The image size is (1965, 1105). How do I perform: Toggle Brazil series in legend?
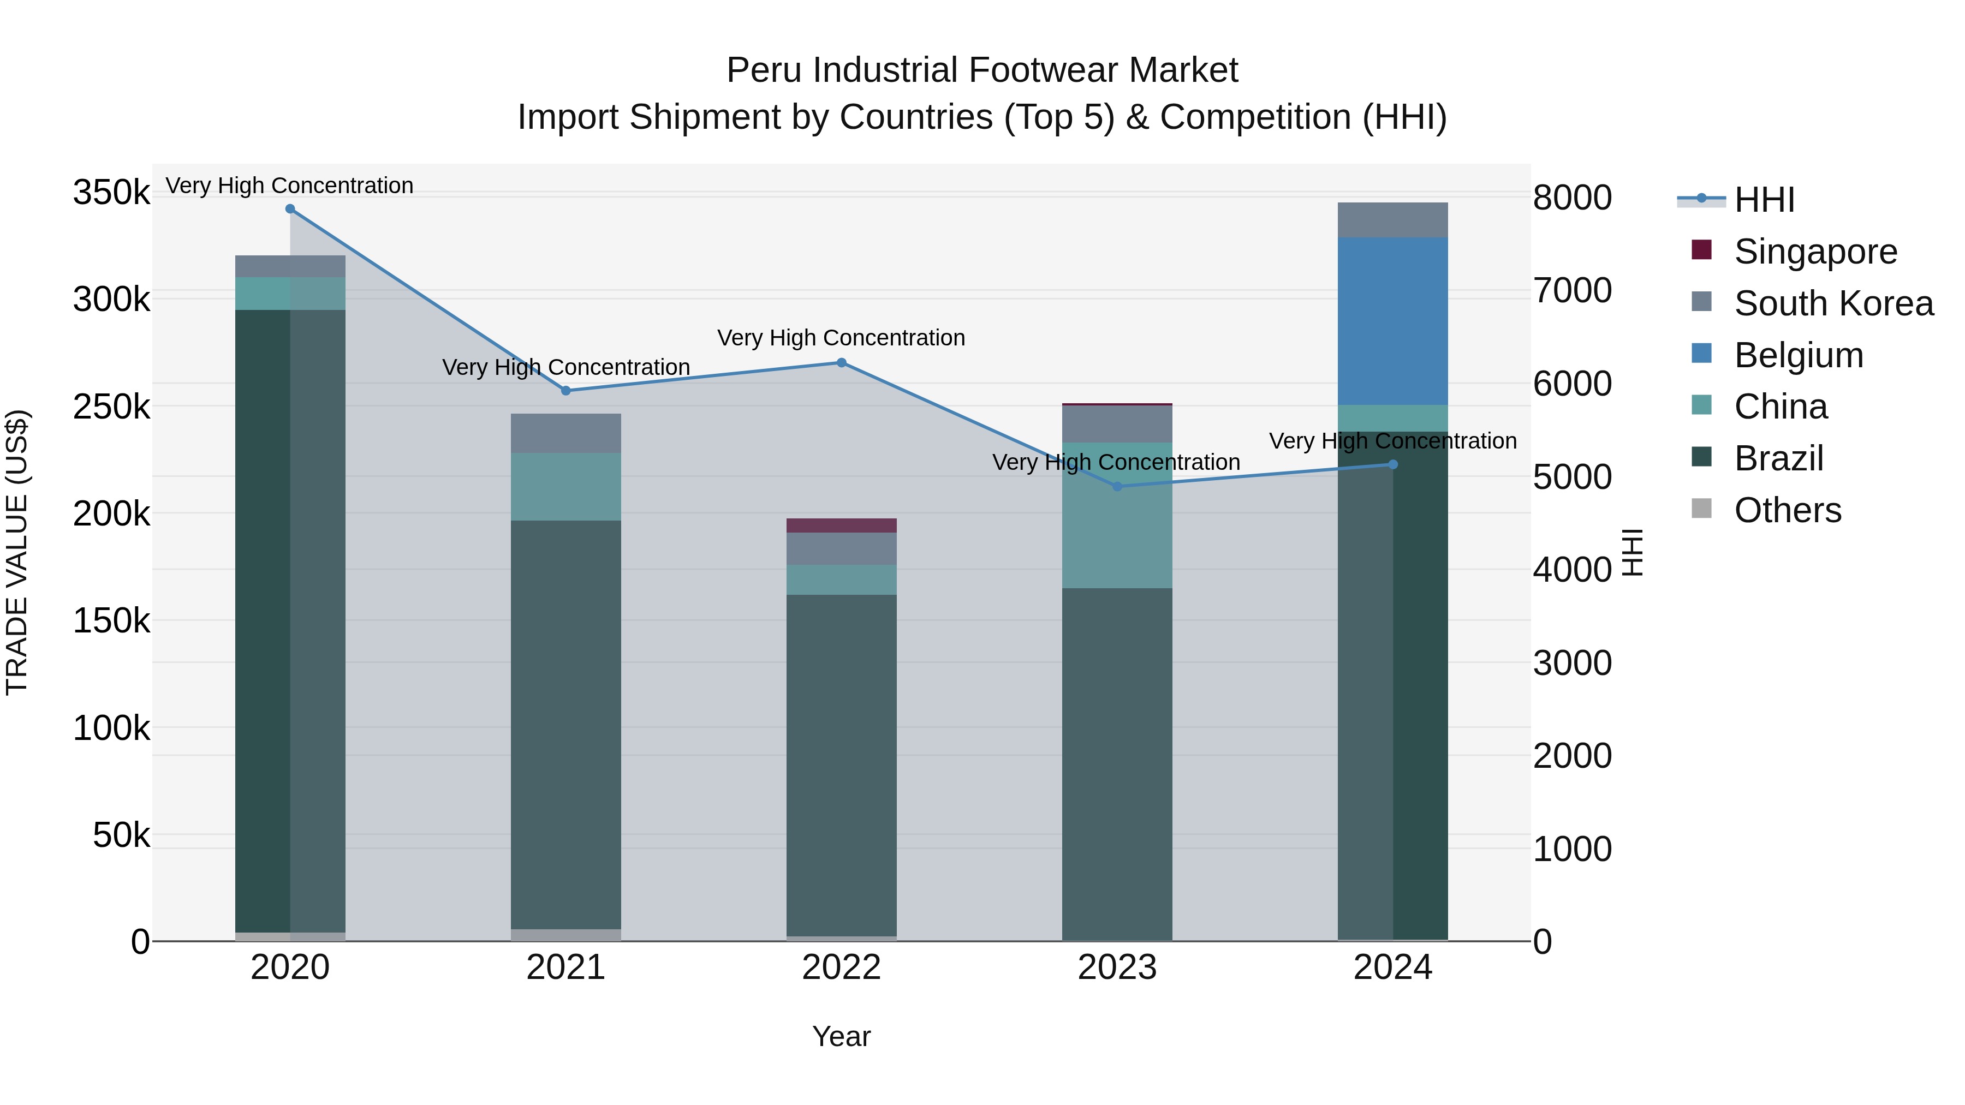pos(1758,458)
